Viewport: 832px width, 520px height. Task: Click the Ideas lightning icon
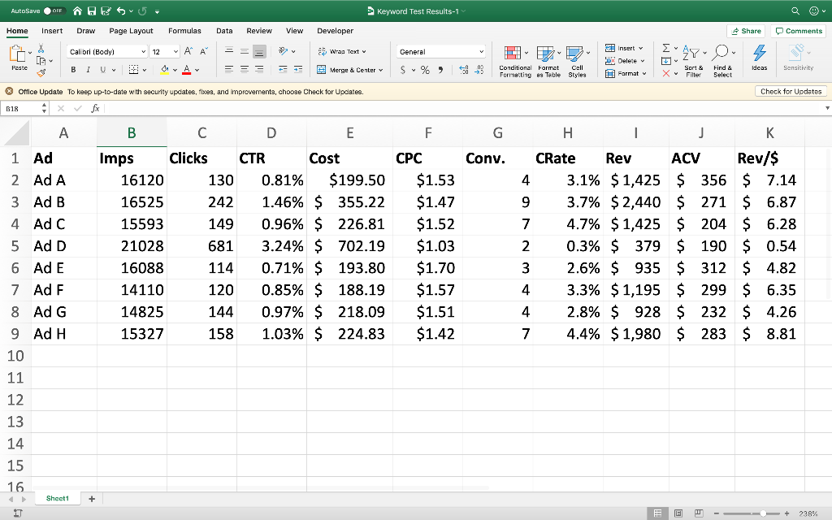pyautogui.click(x=760, y=58)
